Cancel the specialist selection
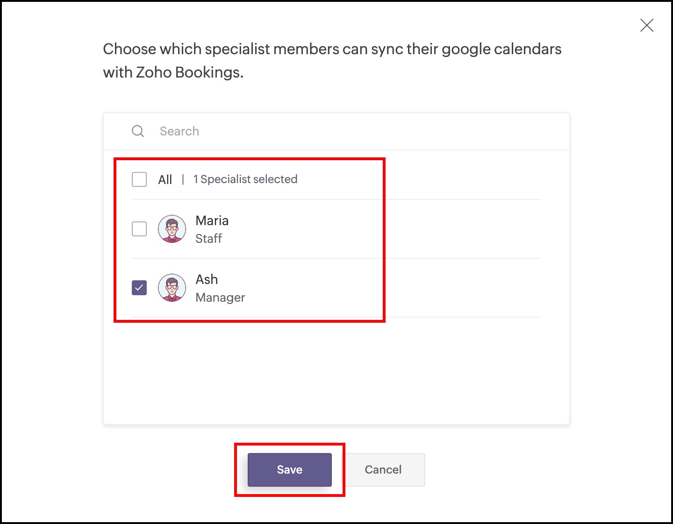The image size is (673, 524). [383, 470]
